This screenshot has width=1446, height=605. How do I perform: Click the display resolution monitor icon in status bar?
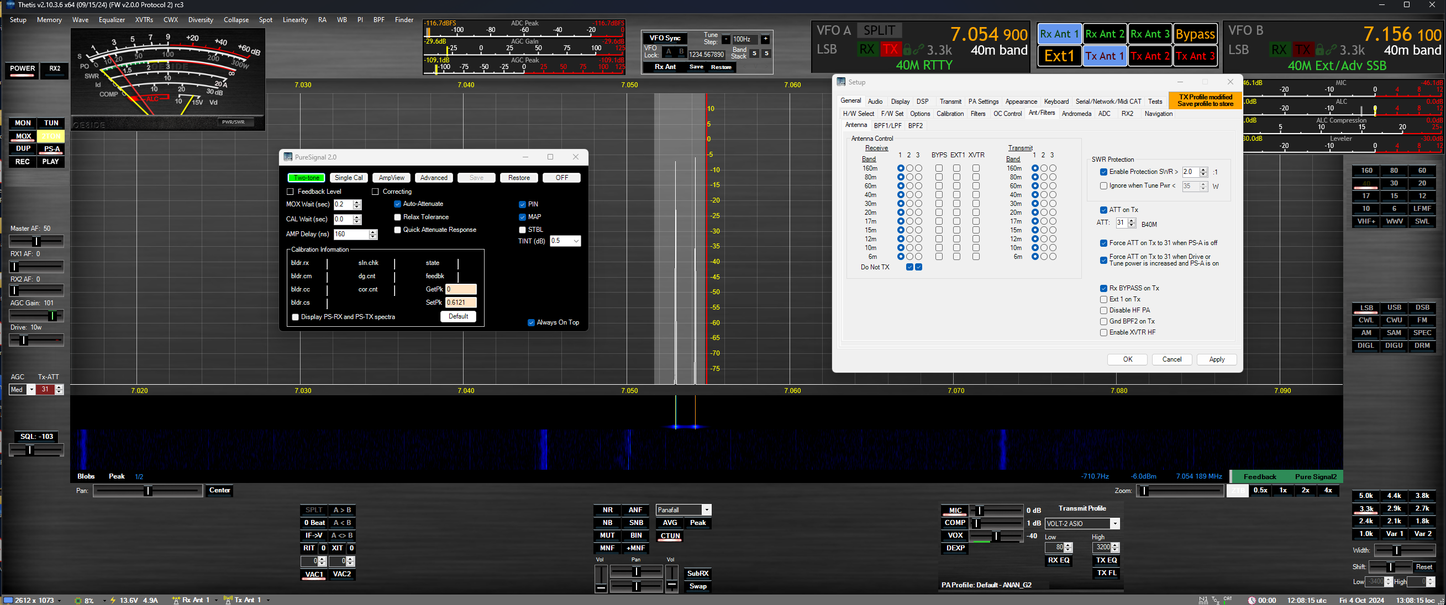8,600
